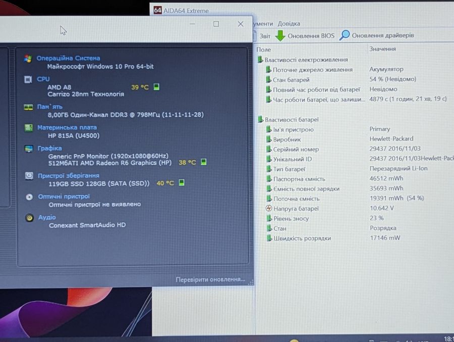The width and height of the screenshot is (454, 342).
Task: Open the Материнська плата section link
Action: pyautogui.click(x=67, y=127)
